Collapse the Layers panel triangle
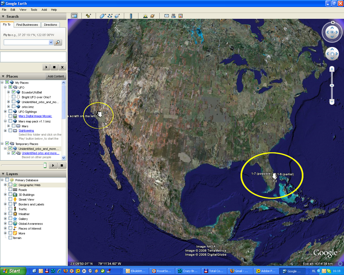The image size is (344, 275). [x=3, y=174]
